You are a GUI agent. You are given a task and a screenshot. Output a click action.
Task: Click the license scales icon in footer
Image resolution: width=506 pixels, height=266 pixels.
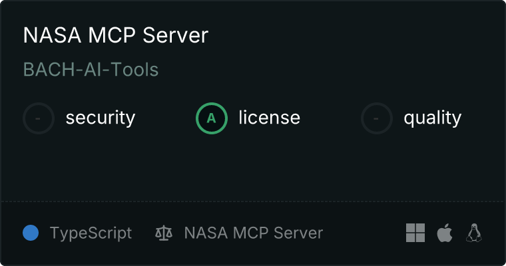pos(163,233)
